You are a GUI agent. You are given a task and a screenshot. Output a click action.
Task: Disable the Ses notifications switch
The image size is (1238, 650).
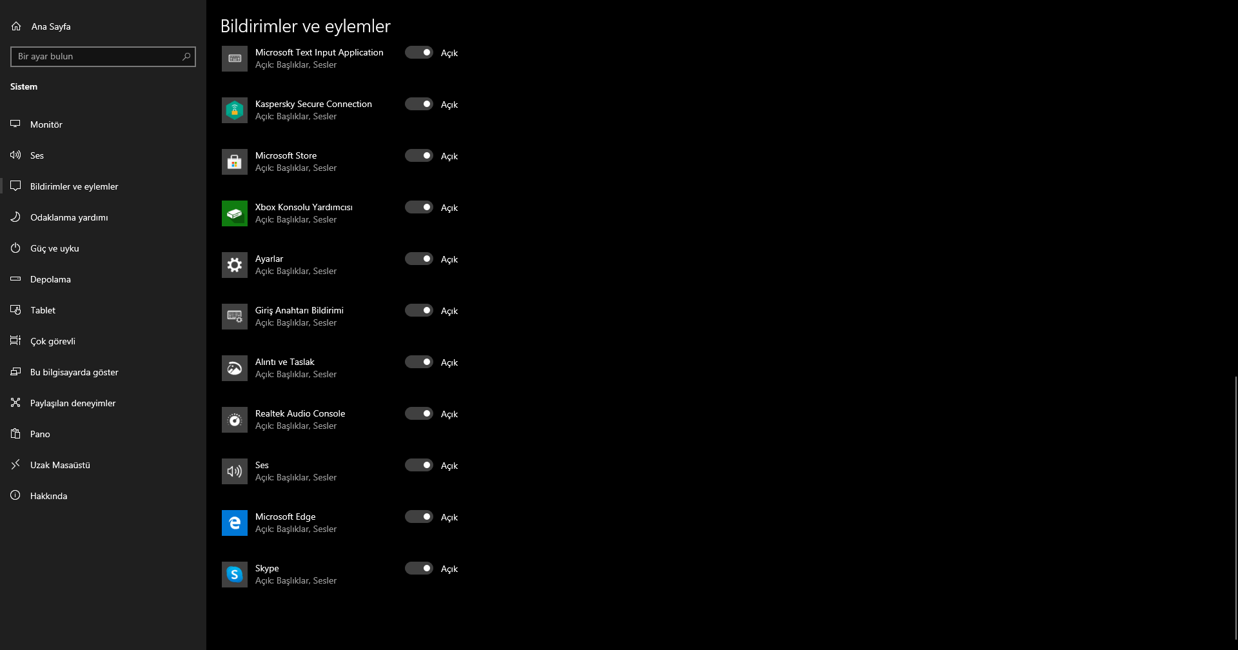[419, 465]
